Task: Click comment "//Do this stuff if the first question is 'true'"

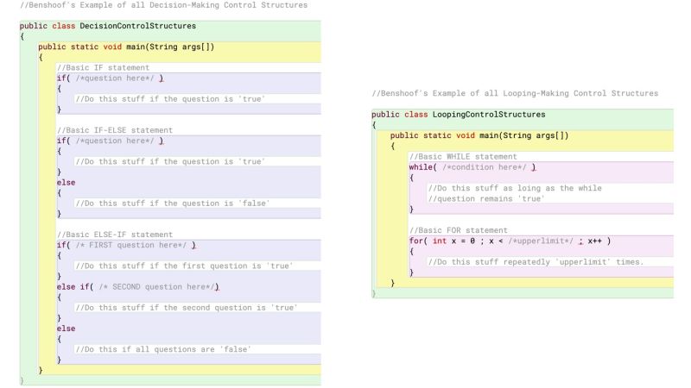Action: pos(184,266)
